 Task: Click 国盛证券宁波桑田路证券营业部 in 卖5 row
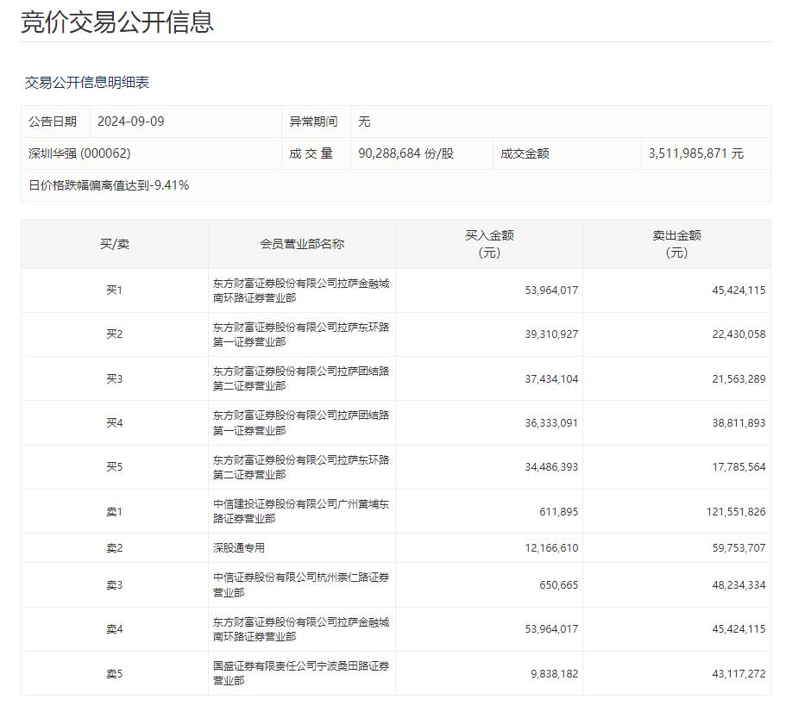click(x=301, y=673)
